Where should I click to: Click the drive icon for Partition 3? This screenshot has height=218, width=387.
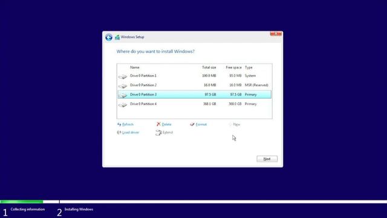point(123,95)
